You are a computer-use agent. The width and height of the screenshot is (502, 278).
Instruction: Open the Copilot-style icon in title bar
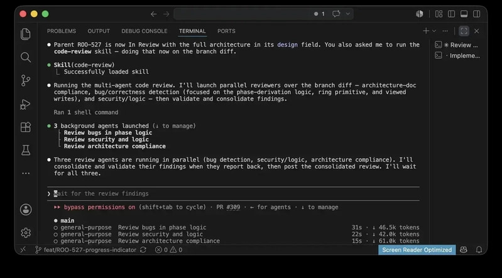click(420, 14)
